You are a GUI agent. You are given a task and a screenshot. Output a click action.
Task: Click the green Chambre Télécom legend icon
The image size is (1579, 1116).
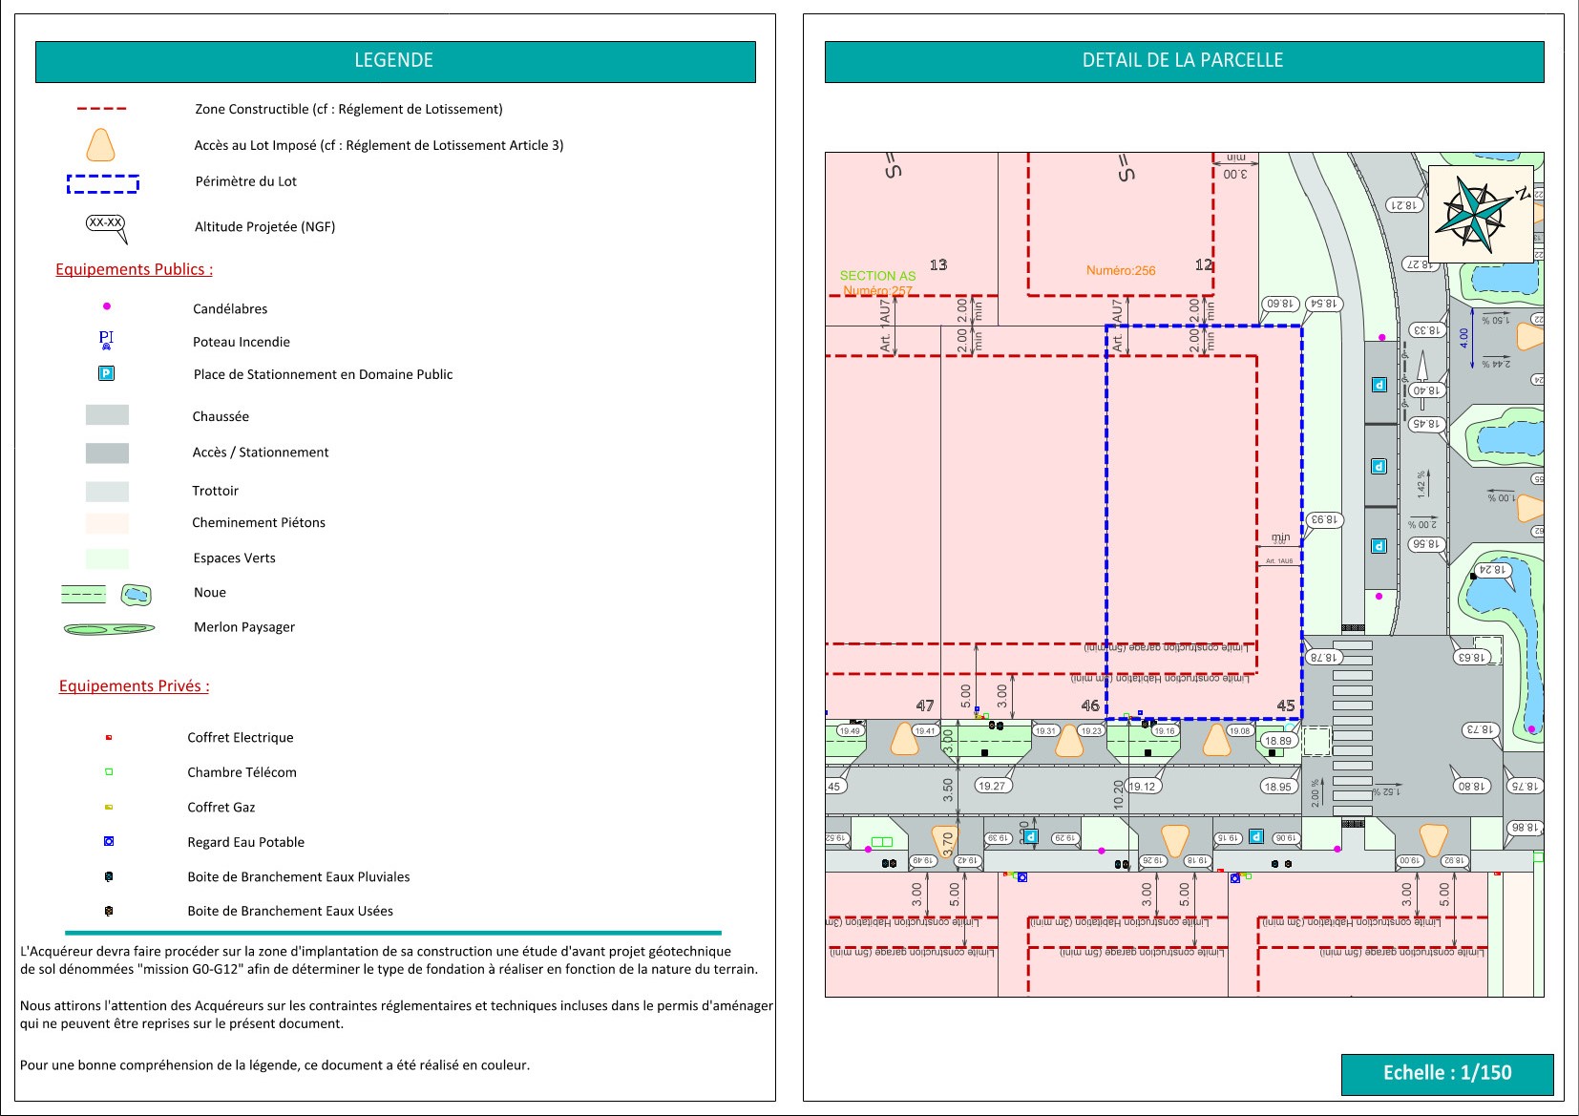point(109,771)
